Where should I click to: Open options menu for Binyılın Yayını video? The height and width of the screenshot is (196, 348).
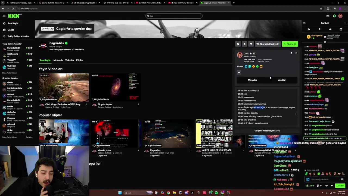coord(138,104)
